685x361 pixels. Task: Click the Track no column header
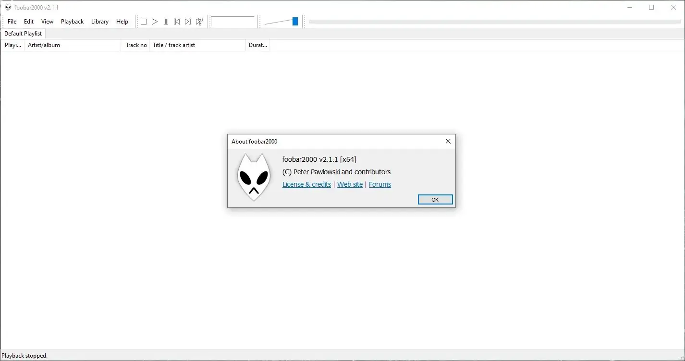[x=136, y=45]
